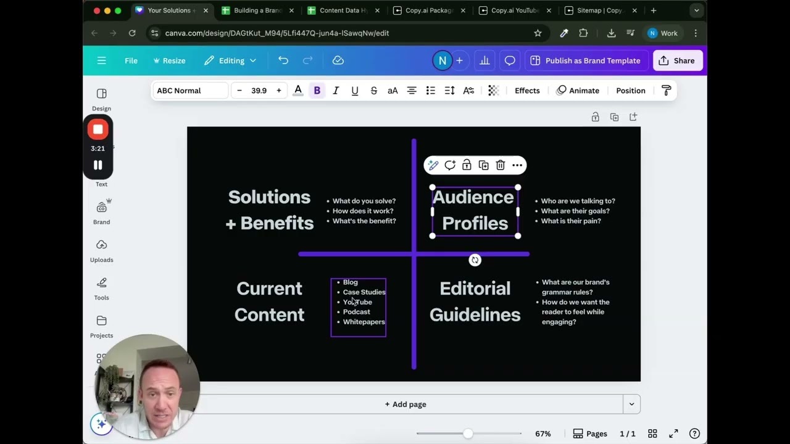790x444 pixels.
Task: Open the ABC Normal font dropdown
Action: pyautogui.click(x=190, y=91)
